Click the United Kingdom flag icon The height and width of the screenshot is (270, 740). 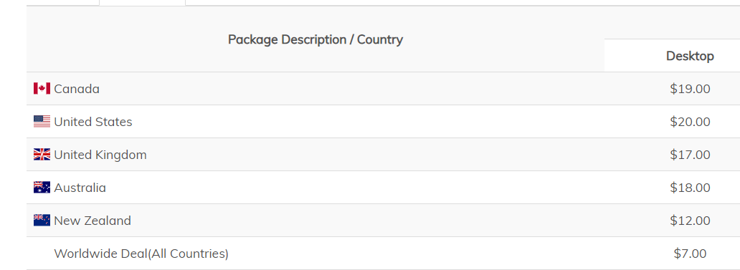pos(42,155)
